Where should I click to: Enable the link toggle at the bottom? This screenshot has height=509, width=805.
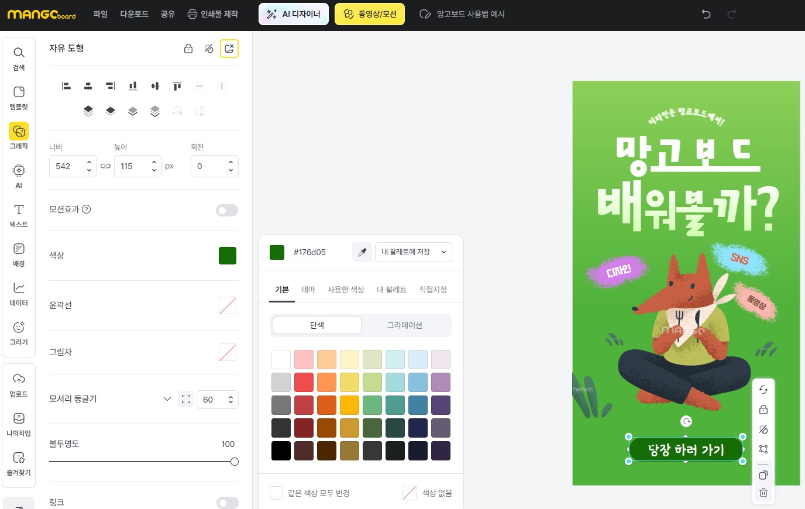[227, 503]
